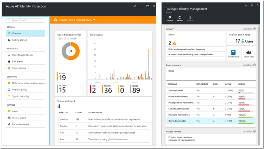Click the plus icon for Activity Add tiles
Image resolution: width=264 pixels, height=149 pixels.
255,29
